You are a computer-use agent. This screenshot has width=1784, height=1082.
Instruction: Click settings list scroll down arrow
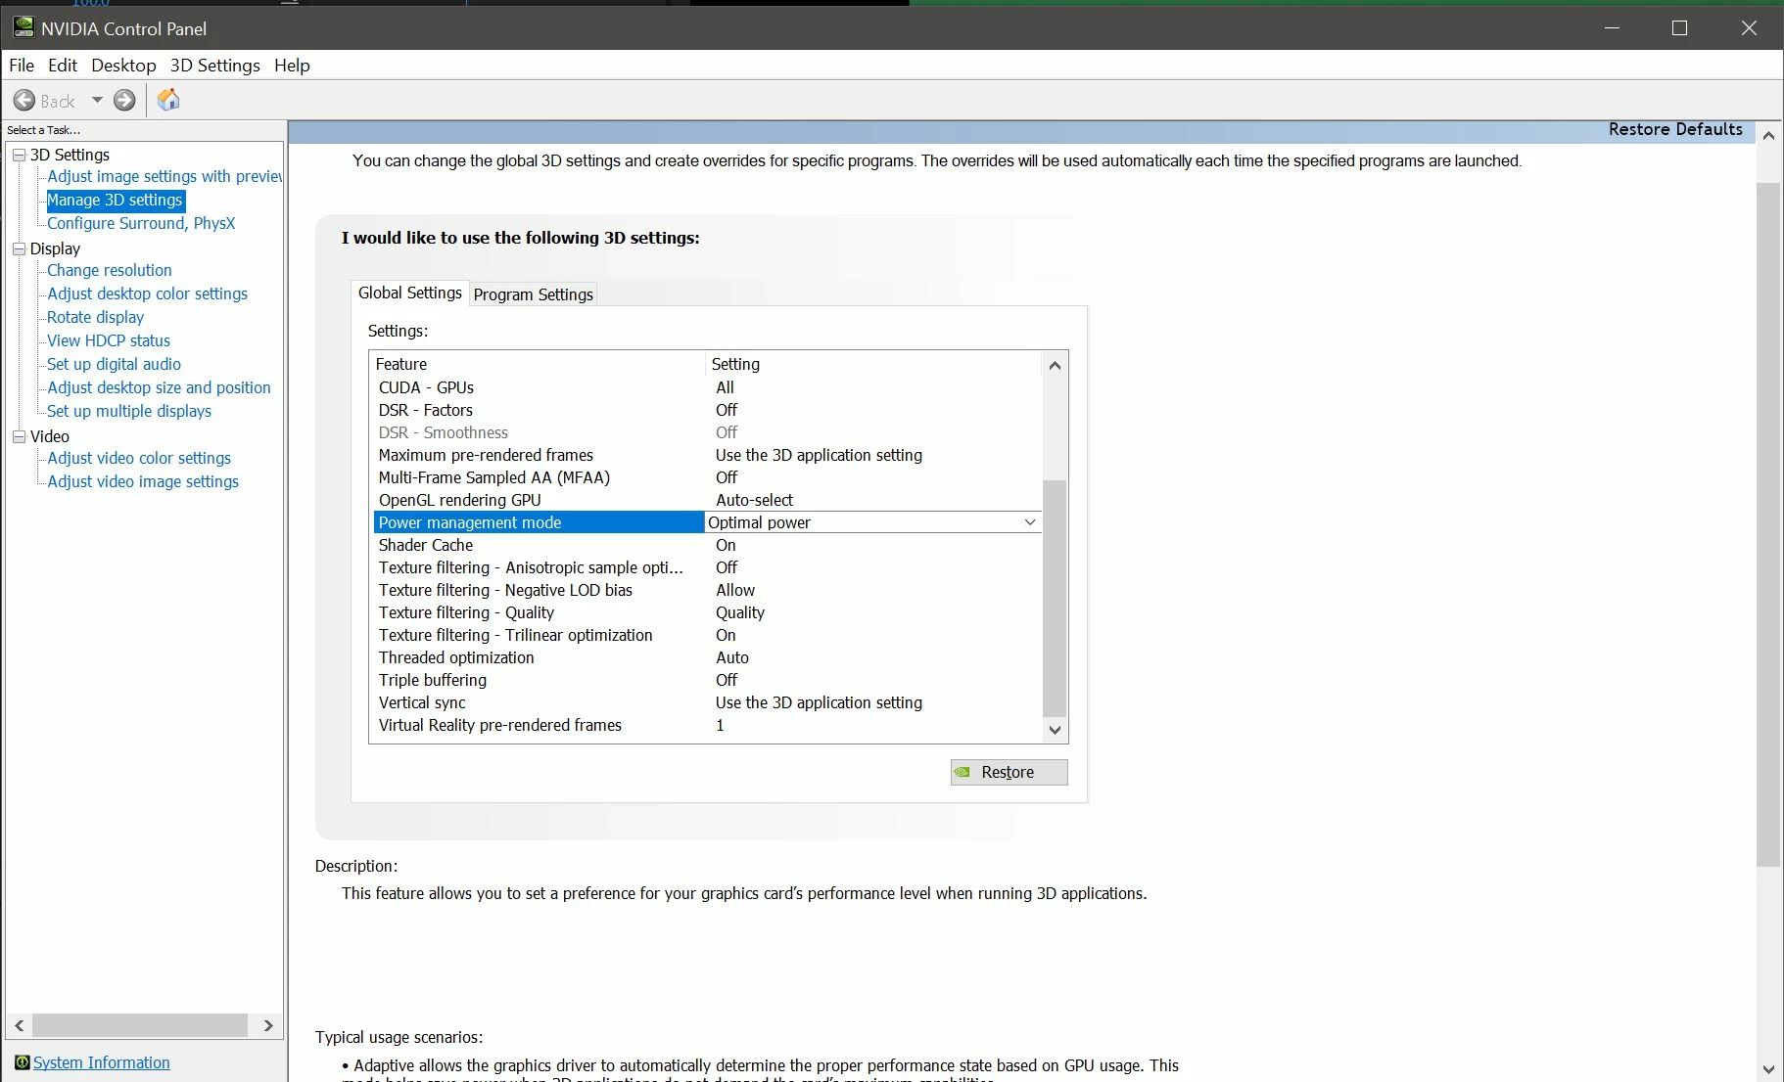pos(1055,729)
